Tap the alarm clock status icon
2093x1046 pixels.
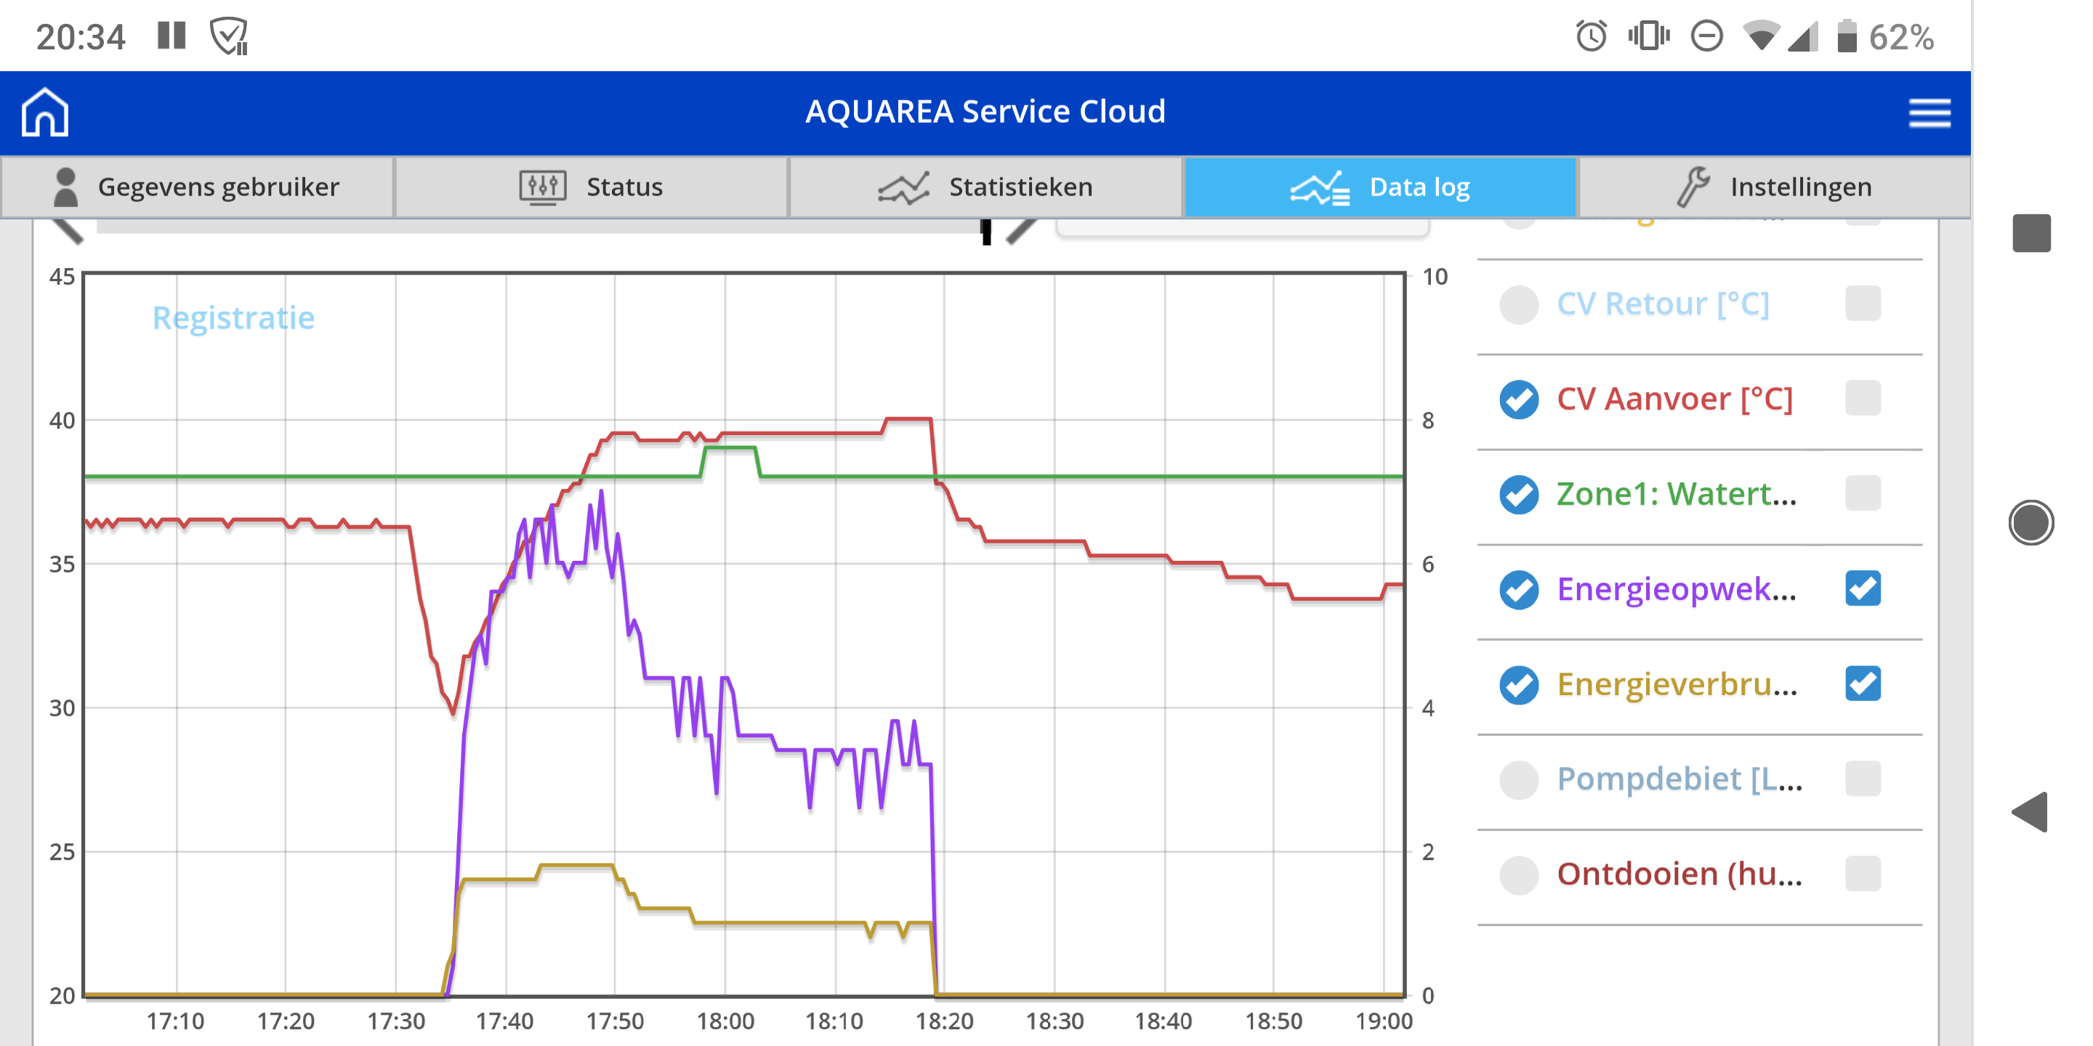[x=1590, y=36]
